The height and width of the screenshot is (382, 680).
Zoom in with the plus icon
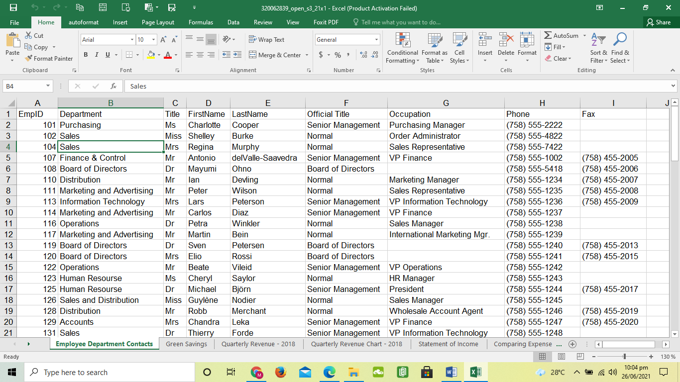651,357
